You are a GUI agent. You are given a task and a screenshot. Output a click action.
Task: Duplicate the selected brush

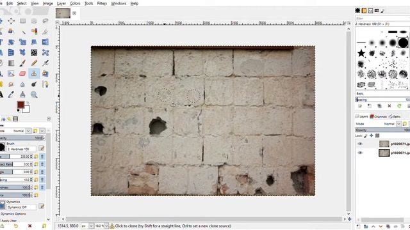pyautogui.click(x=379, y=106)
